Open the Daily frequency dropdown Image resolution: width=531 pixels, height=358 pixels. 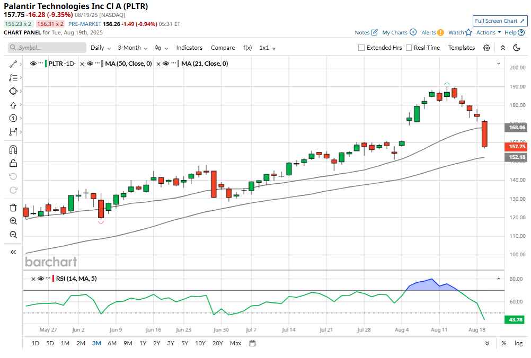[x=101, y=48]
